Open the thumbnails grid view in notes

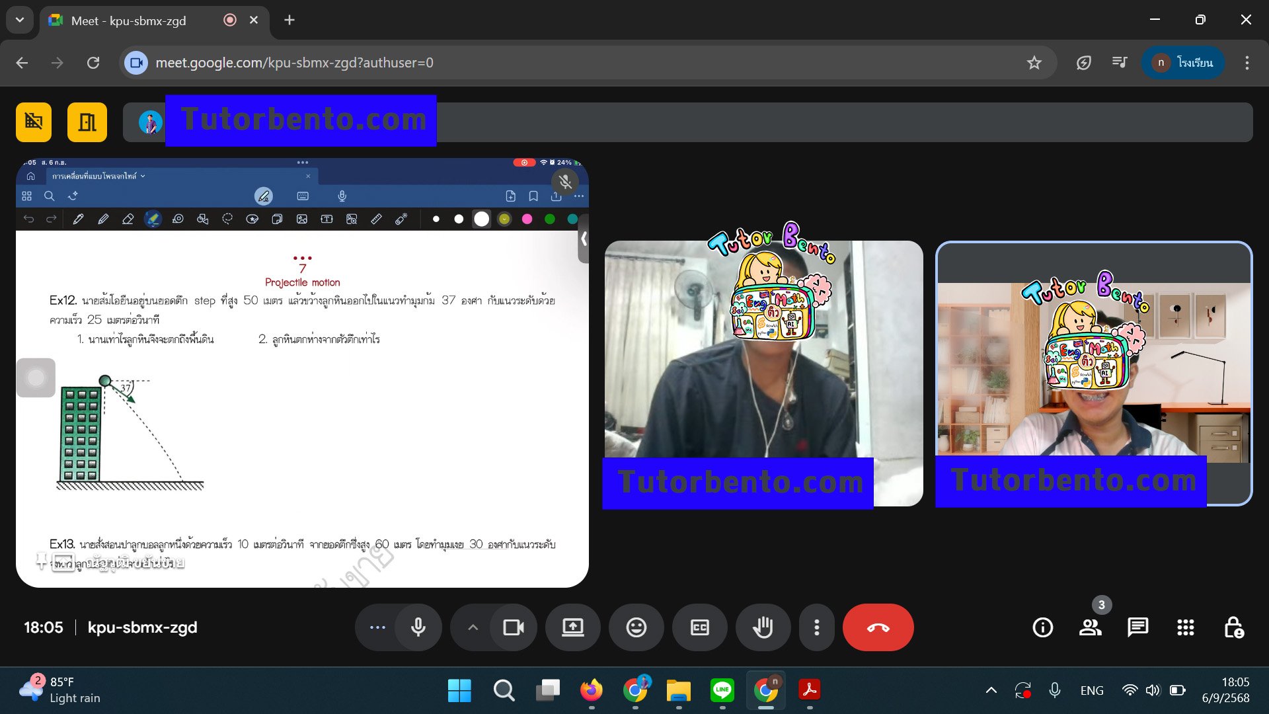click(26, 196)
